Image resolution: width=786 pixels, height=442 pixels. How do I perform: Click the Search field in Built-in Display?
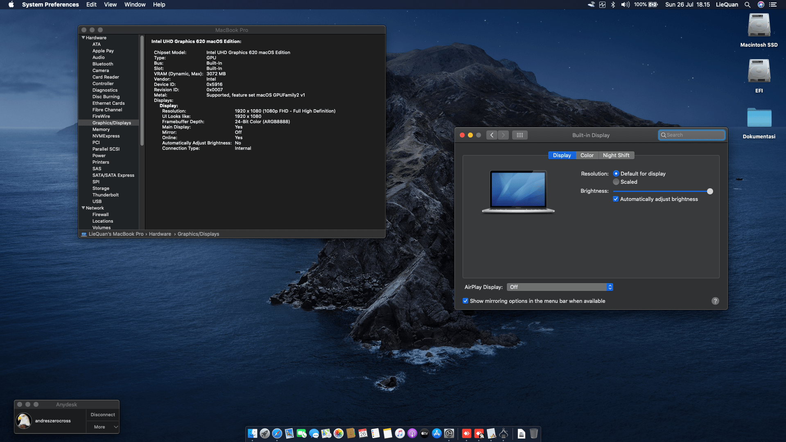[691, 135]
